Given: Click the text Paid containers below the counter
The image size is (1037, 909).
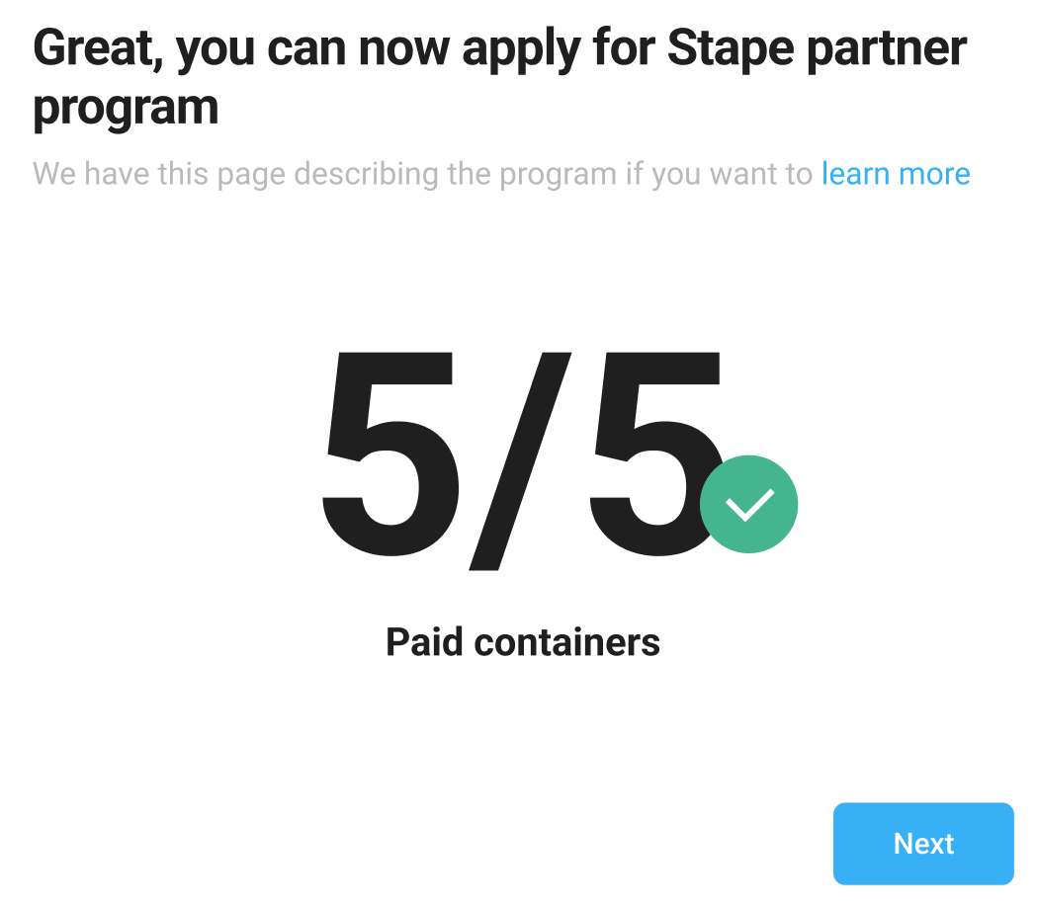Looking at the screenshot, I should coord(523,641).
